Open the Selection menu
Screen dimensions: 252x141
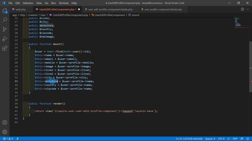(28, 3)
